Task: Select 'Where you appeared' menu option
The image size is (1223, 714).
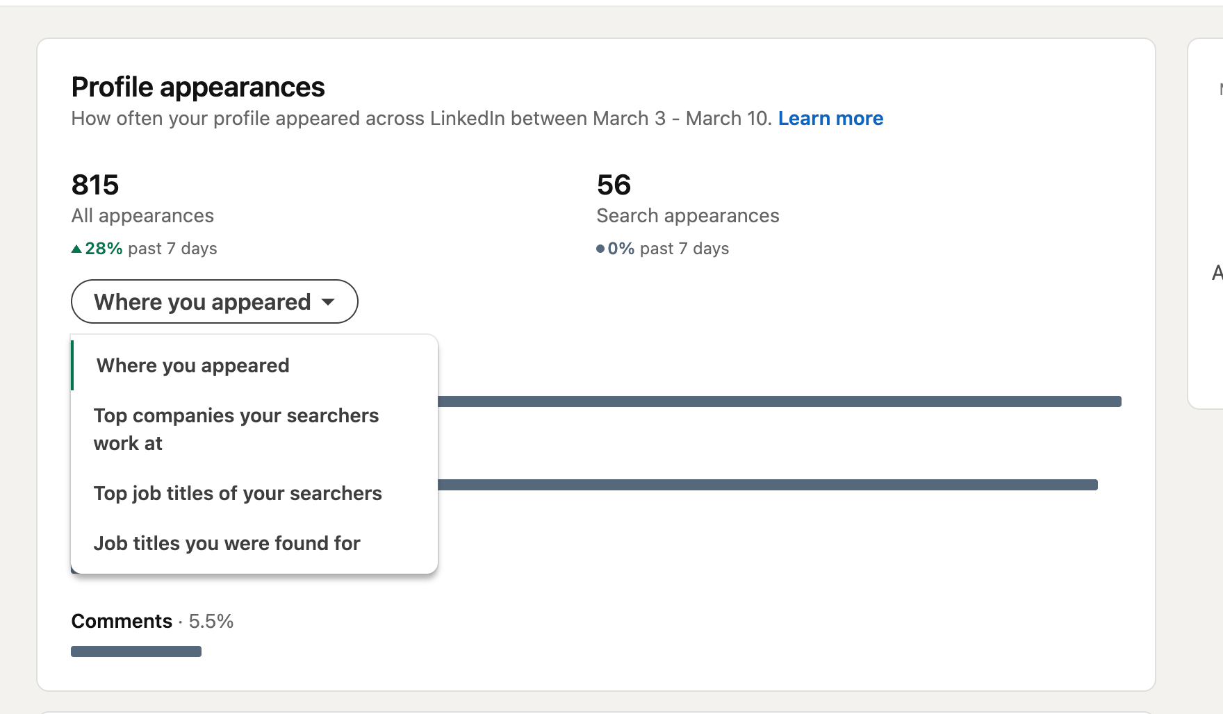Action: [x=192, y=365]
